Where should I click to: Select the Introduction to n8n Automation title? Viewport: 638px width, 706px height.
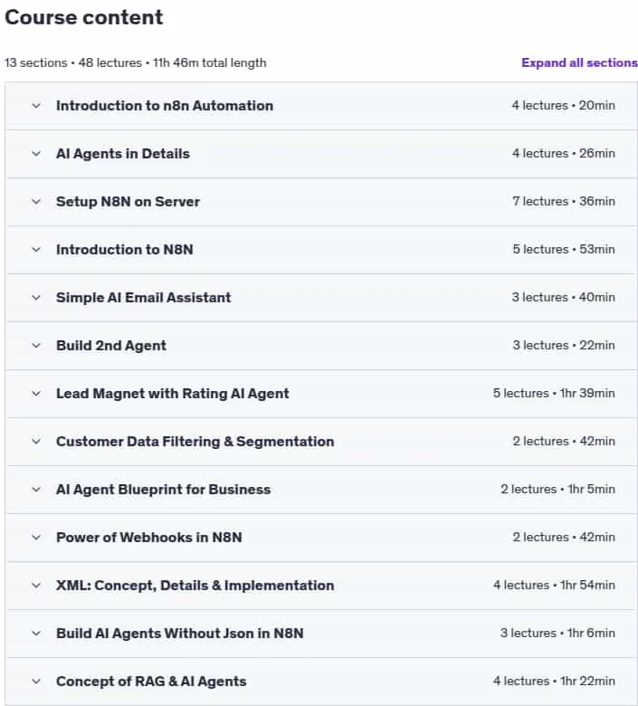click(165, 106)
